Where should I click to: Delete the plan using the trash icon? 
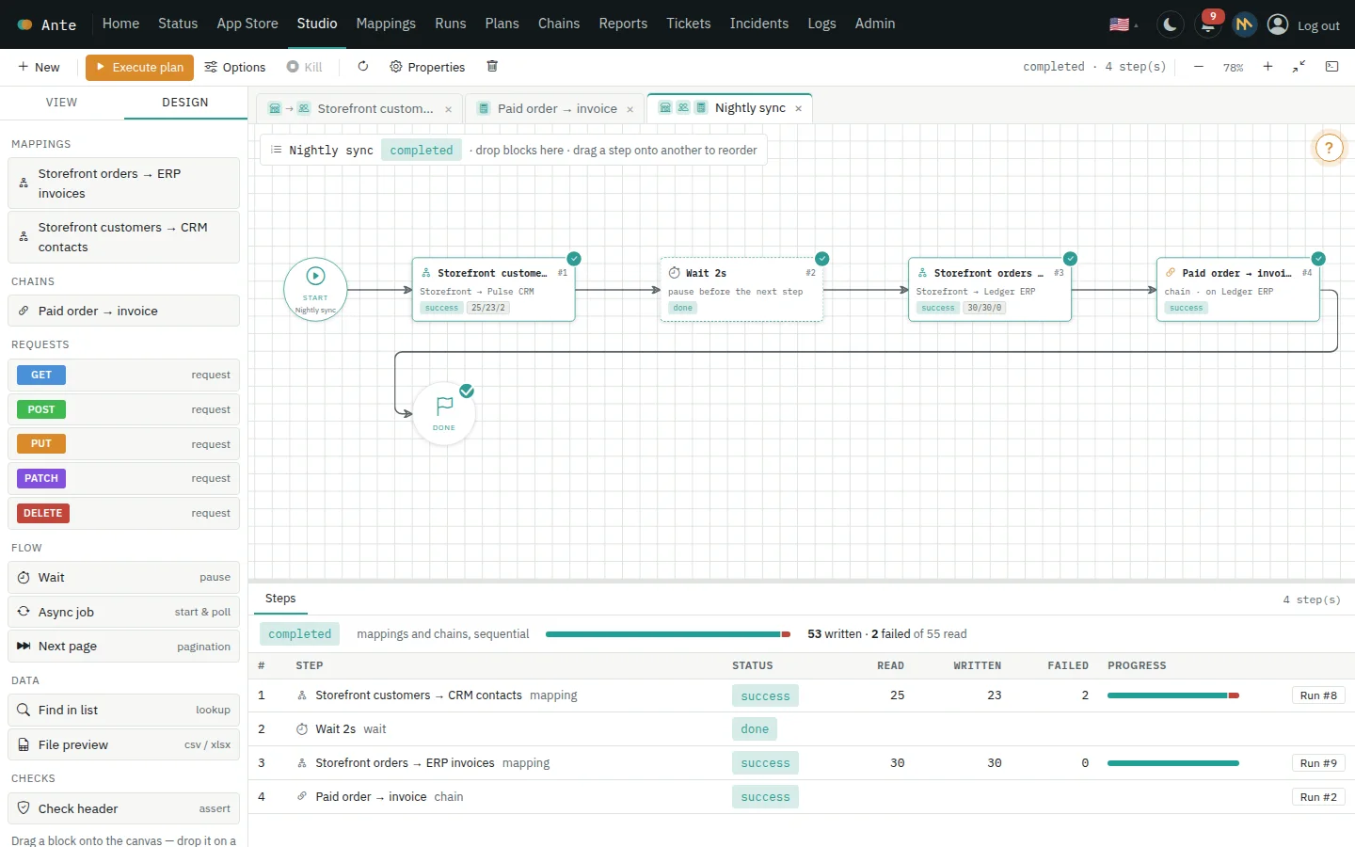(492, 67)
